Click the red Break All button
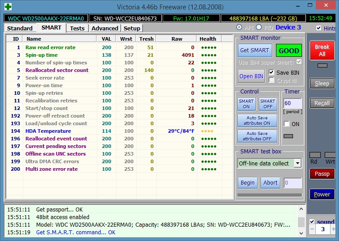 pos(322,51)
